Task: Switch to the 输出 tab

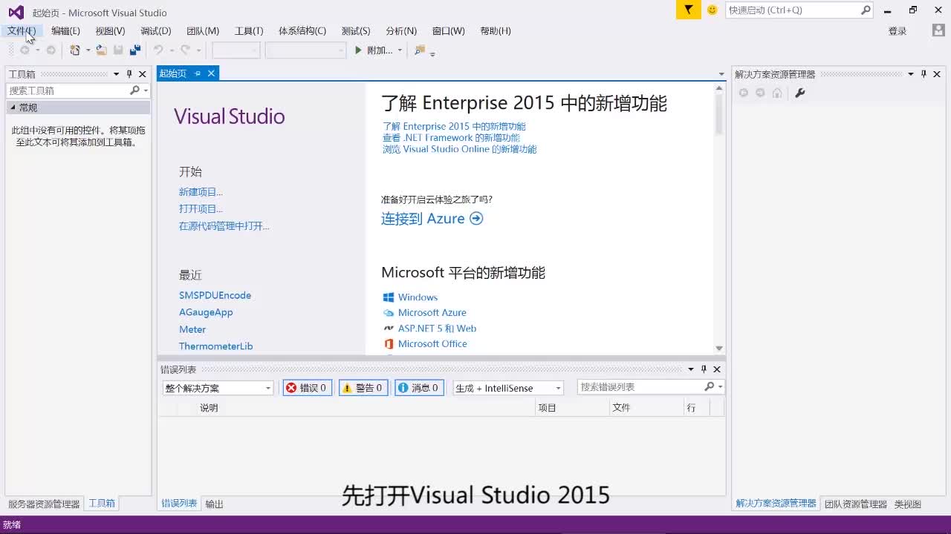Action: click(x=214, y=504)
